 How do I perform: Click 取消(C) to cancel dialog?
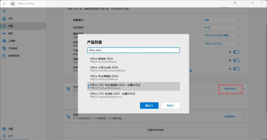171,105
